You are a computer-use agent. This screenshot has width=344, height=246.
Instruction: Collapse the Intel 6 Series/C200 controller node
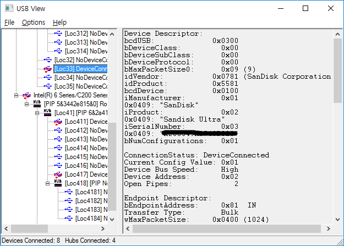pyautogui.click(x=16, y=95)
